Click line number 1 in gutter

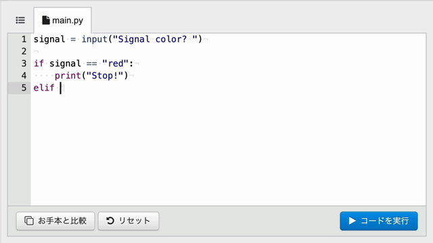(24, 39)
